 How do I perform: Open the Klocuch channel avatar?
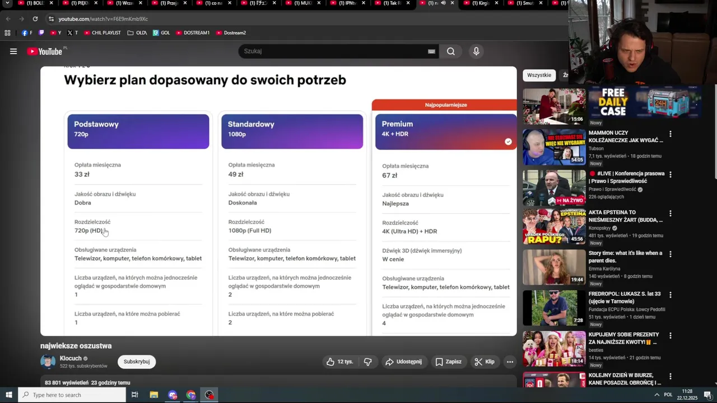(48, 362)
